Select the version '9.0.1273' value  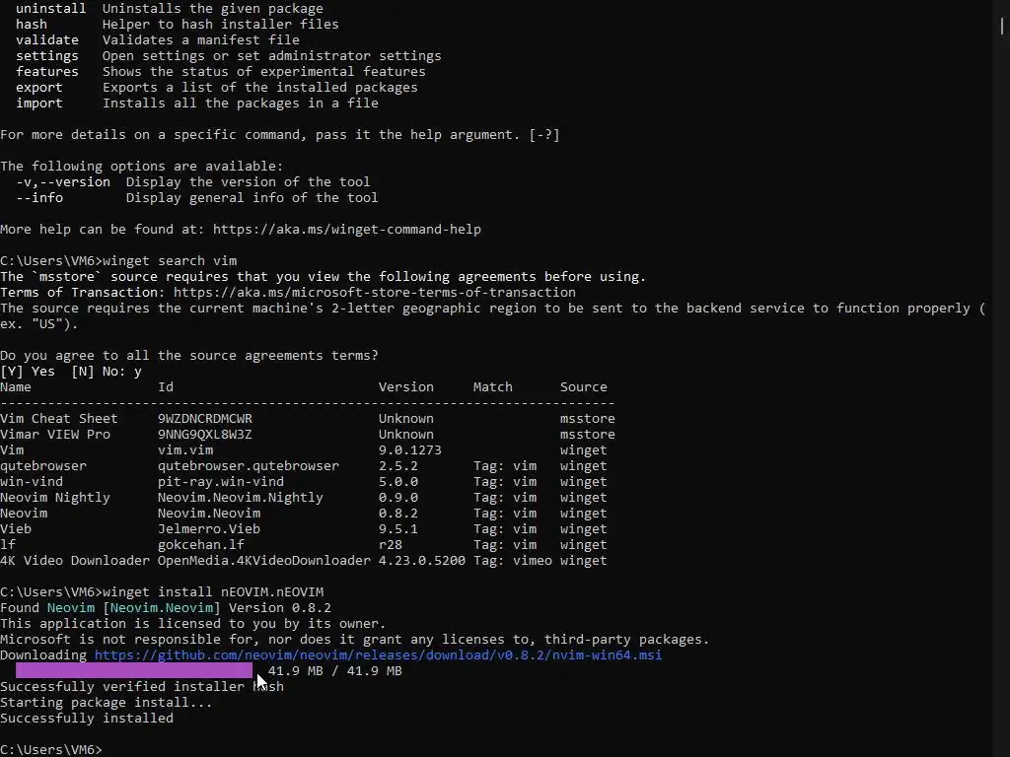coord(409,449)
